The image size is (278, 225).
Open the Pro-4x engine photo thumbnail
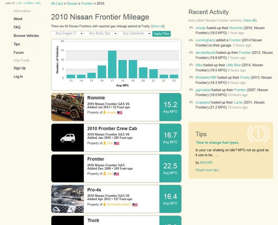coord(68,199)
